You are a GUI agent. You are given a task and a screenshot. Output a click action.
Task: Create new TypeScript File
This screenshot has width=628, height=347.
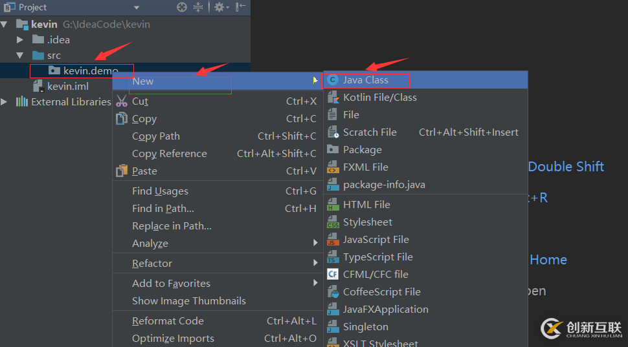tap(425, 257)
